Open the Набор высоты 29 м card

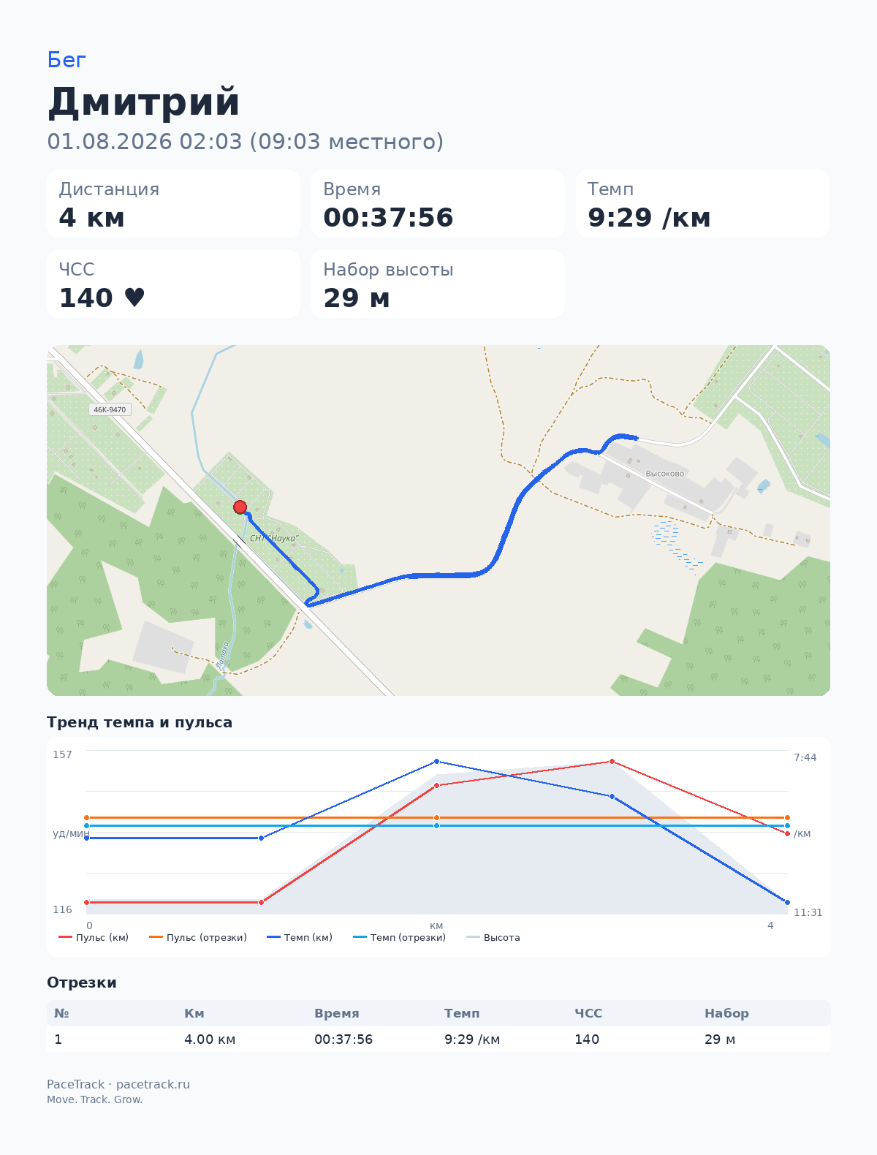pos(438,284)
